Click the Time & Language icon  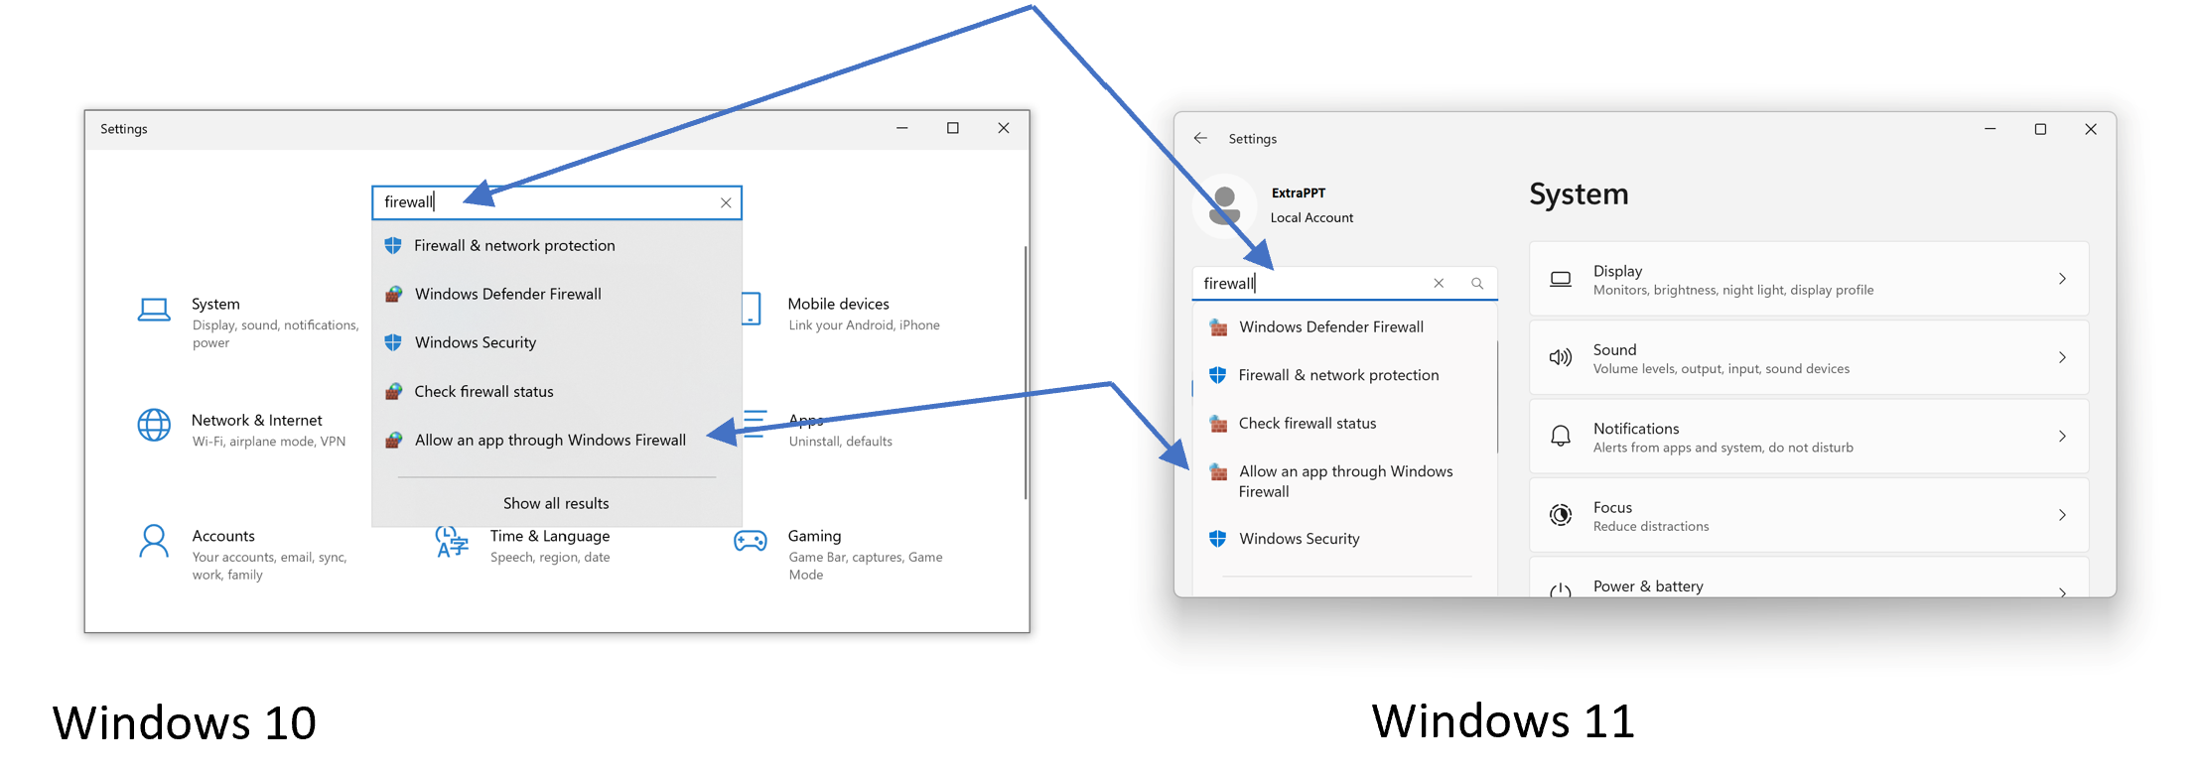[452, 542]
